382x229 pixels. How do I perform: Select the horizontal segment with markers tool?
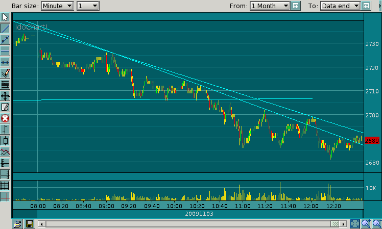point(5,62)
